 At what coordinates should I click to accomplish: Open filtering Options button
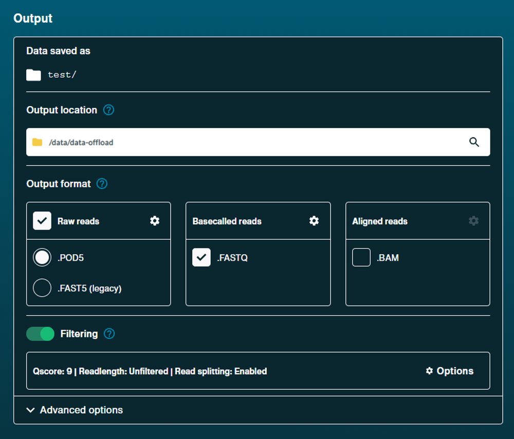pyautogui.click(x=449, y=371)
